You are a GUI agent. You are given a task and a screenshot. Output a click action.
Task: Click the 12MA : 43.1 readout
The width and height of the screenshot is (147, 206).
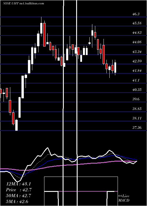pyautogui.click(x=18, y=184)
